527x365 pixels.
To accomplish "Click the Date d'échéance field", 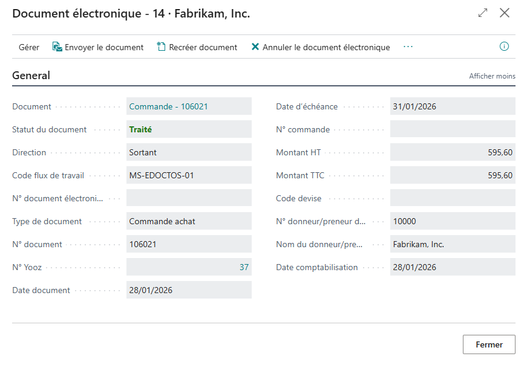I will (x=453, y=106).
